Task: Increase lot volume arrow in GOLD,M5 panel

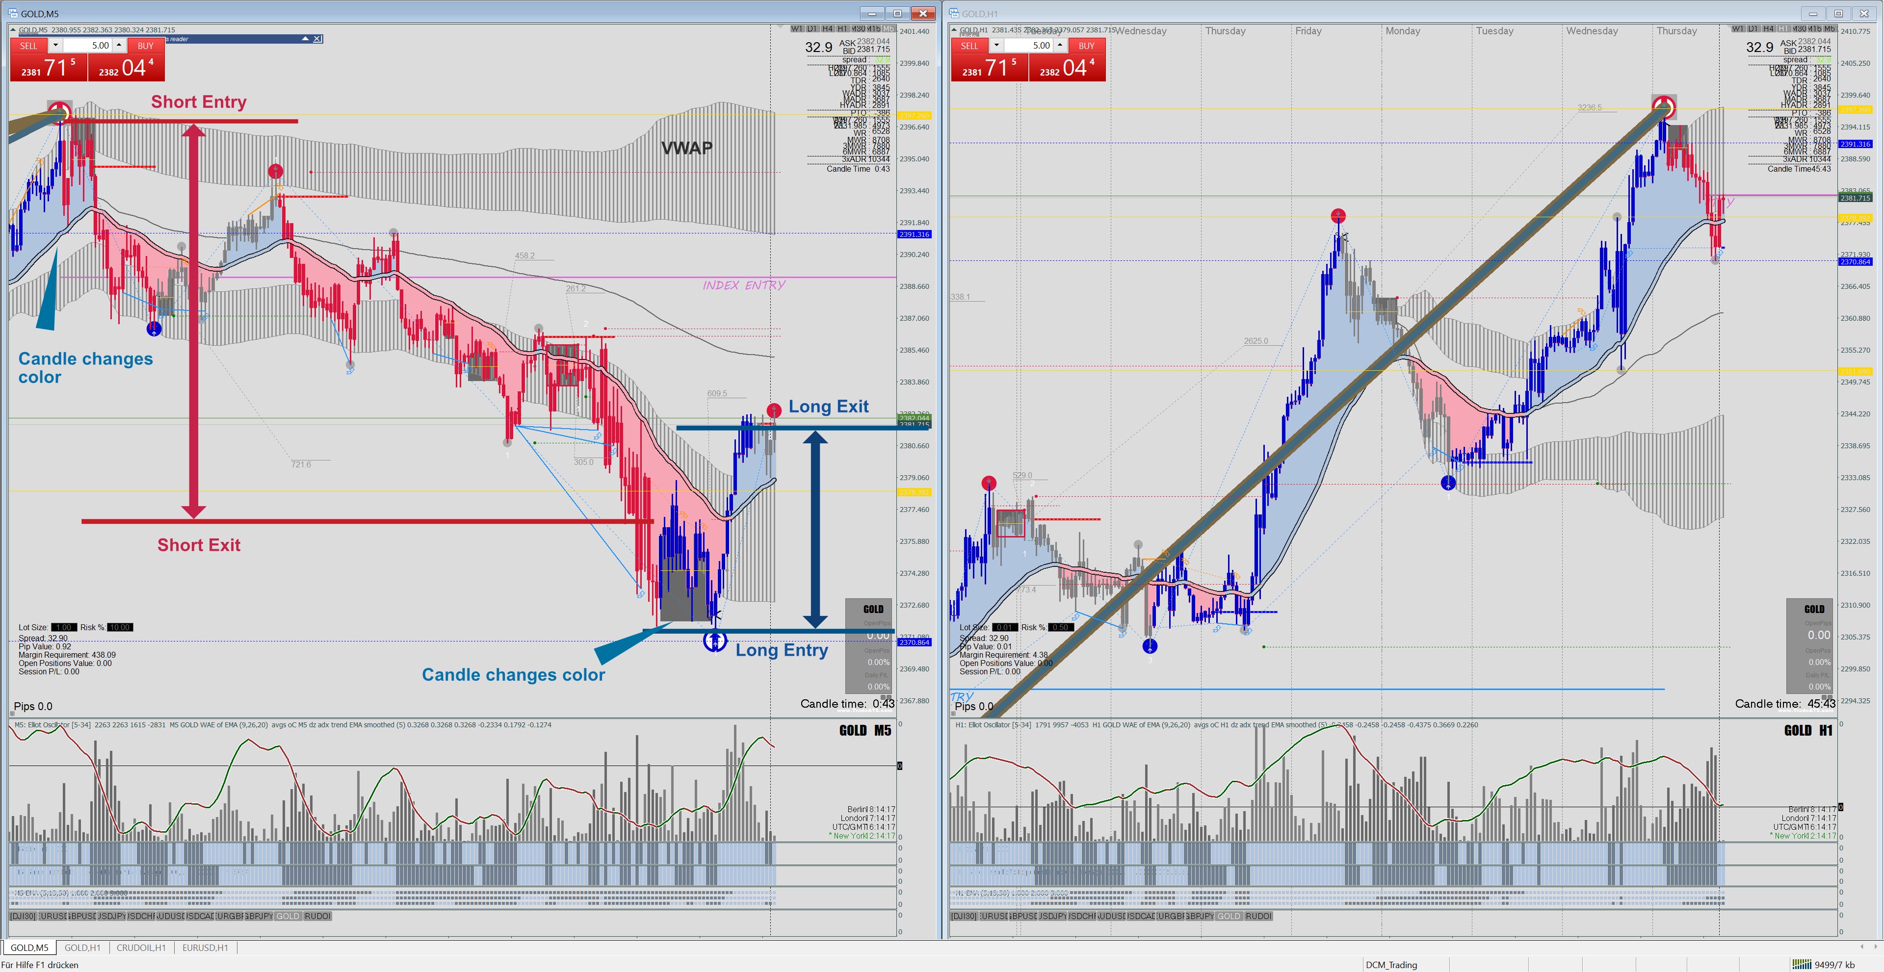Action: coord(118,45)
